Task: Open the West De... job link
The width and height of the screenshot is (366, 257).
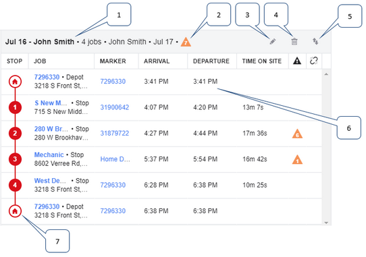Action: click(x=50, y=181)
